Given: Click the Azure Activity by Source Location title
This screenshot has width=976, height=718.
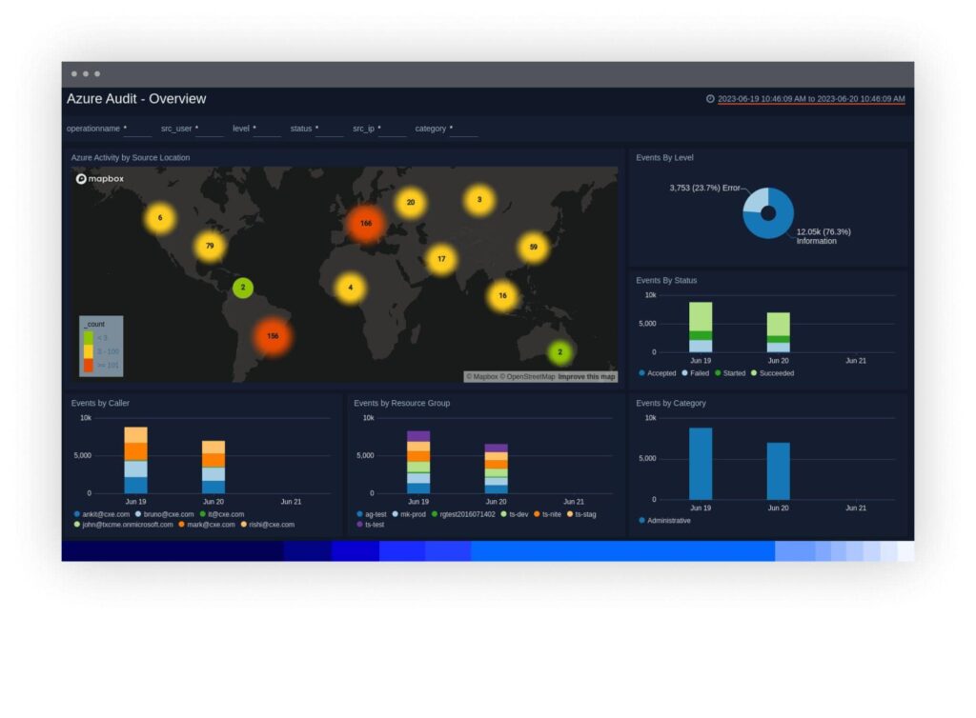Looking at the screenshot, I should pos(130,158).
